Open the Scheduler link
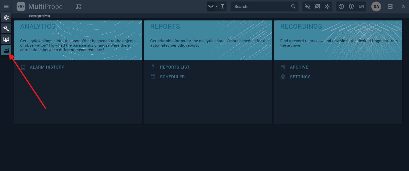Screen dimensions: 409x171 pos(172,77)
